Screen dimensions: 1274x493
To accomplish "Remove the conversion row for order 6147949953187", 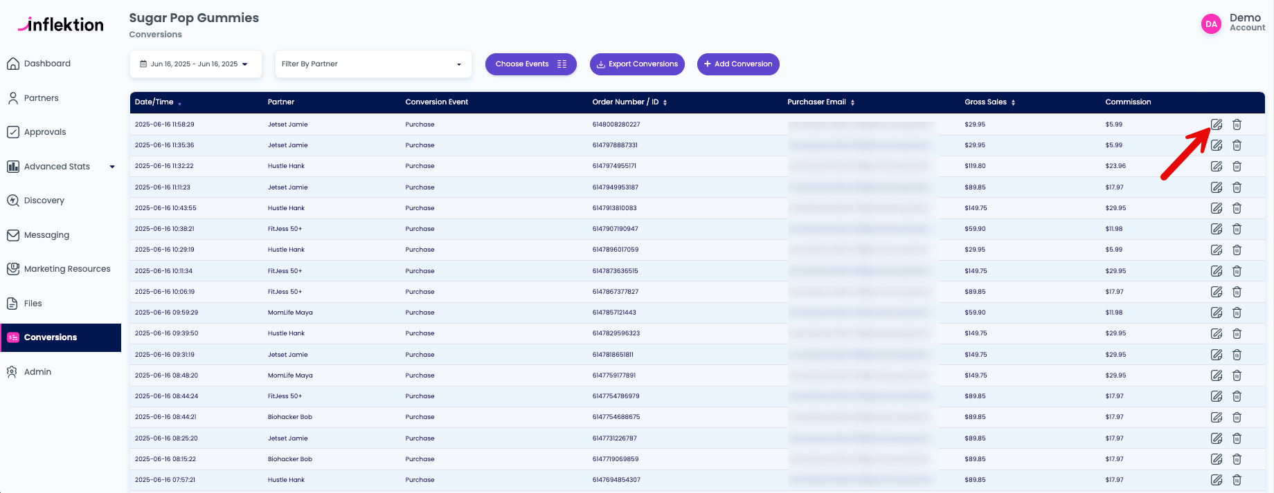I will [1237, 187].
